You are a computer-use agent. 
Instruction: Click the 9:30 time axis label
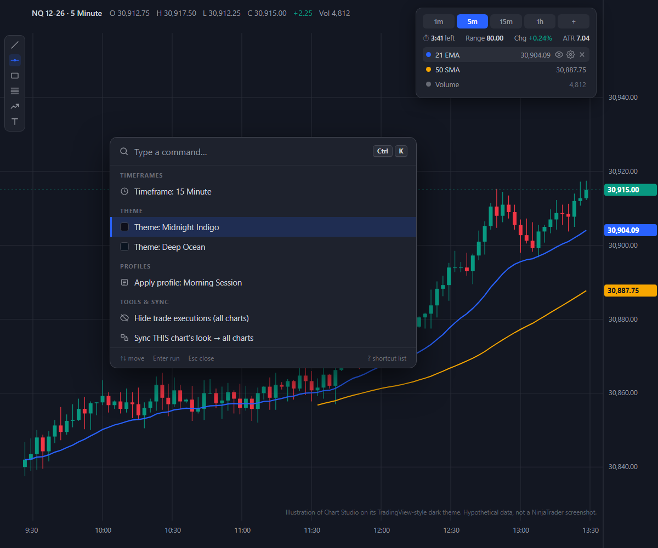(32, 530)
